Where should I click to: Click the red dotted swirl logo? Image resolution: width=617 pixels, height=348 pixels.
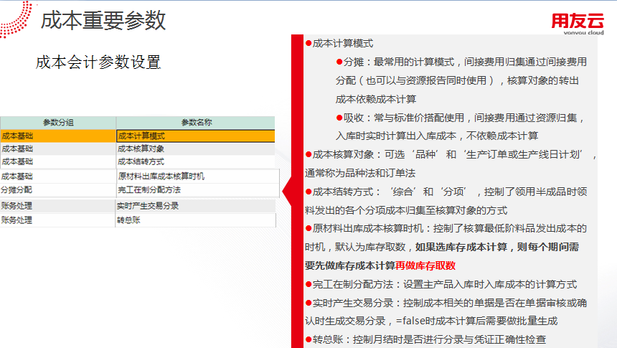pos(16,17)
